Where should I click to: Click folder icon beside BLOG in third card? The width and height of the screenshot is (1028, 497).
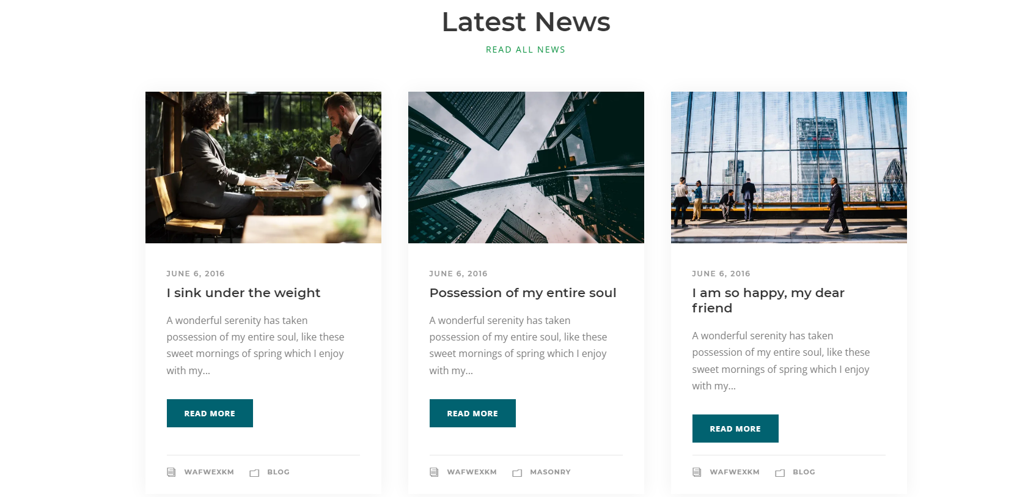point(780,473)
